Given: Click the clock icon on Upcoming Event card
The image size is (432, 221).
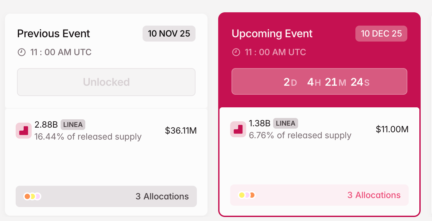Looking at the screenshot, I should 236,52.
